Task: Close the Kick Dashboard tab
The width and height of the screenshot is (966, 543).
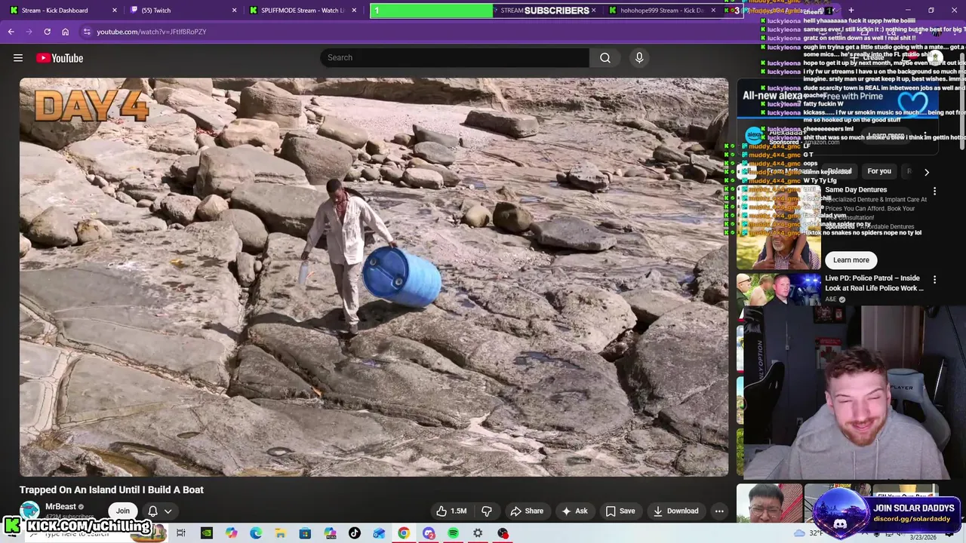Action: click(x=115, y=11)
